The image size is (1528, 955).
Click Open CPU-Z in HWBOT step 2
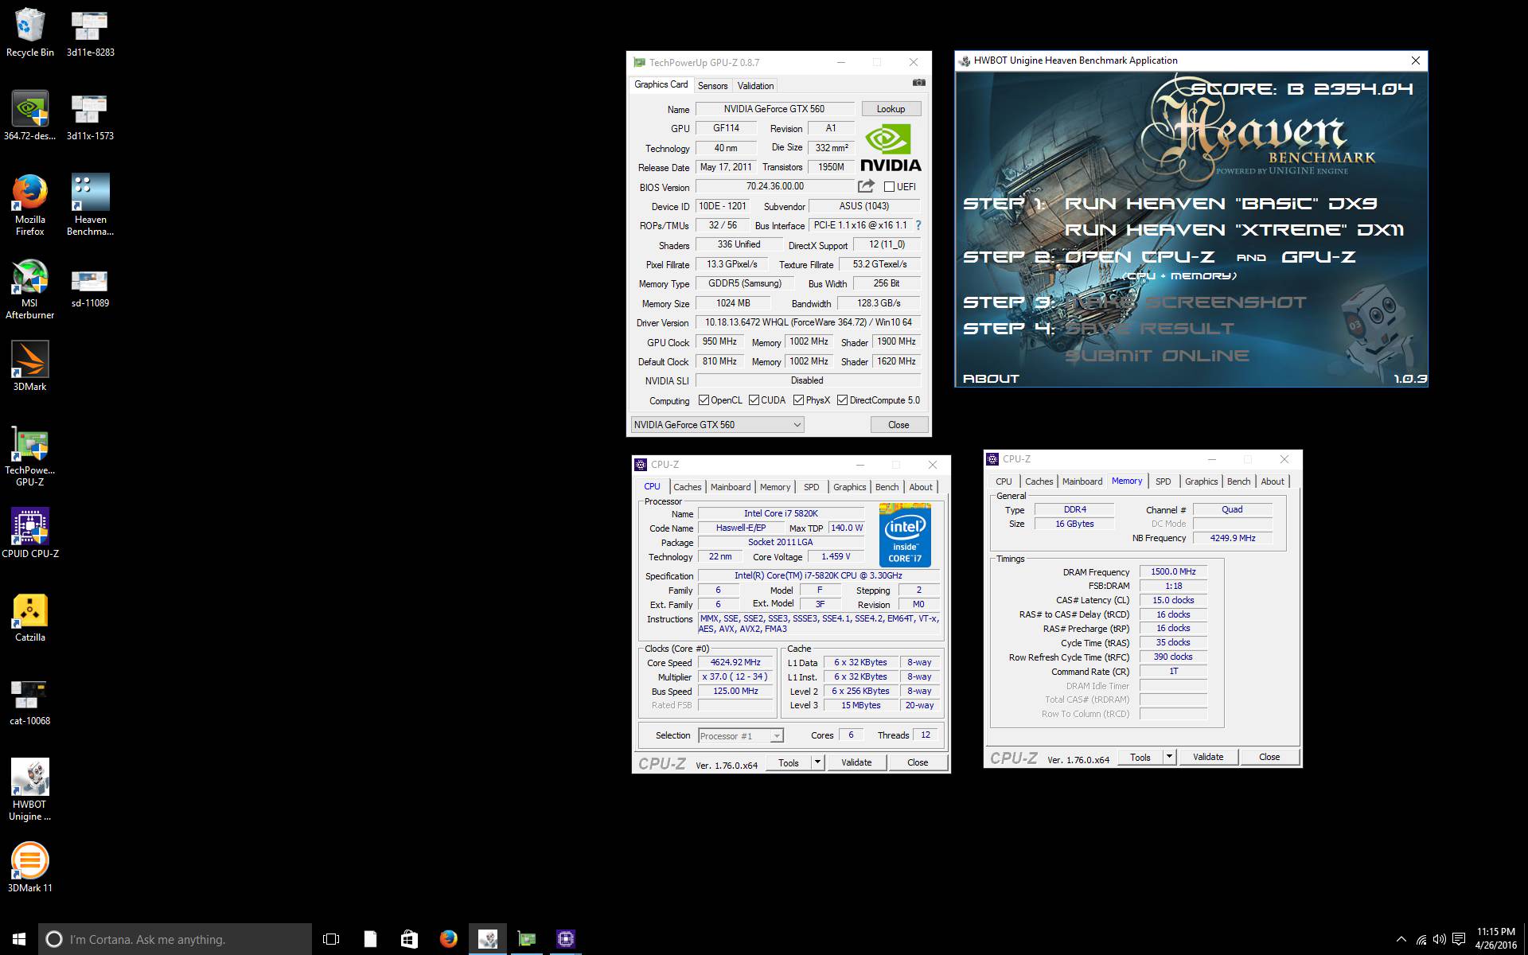click(1138, 257)
